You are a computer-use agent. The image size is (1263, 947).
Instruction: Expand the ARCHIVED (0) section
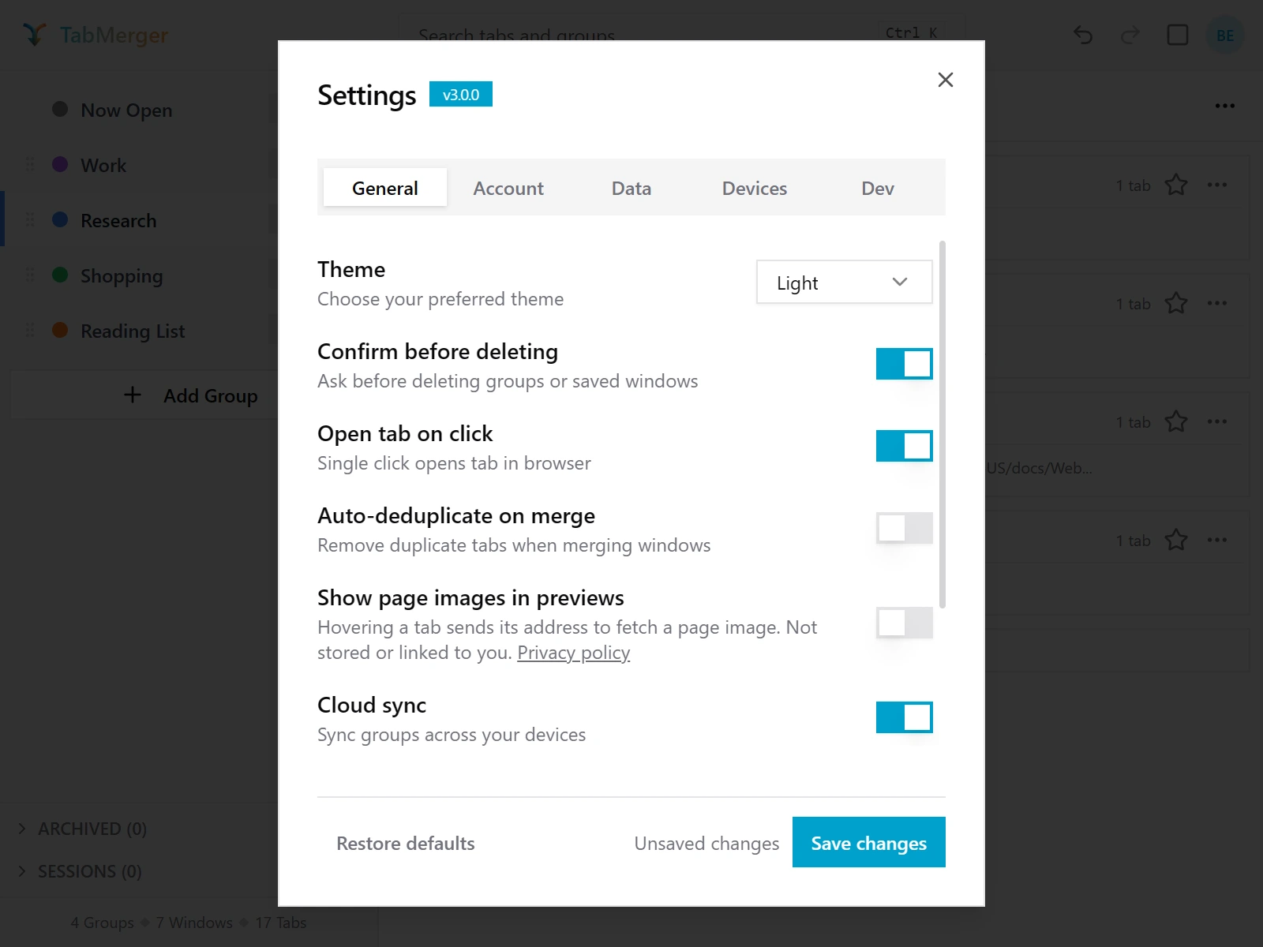[83, 829]
